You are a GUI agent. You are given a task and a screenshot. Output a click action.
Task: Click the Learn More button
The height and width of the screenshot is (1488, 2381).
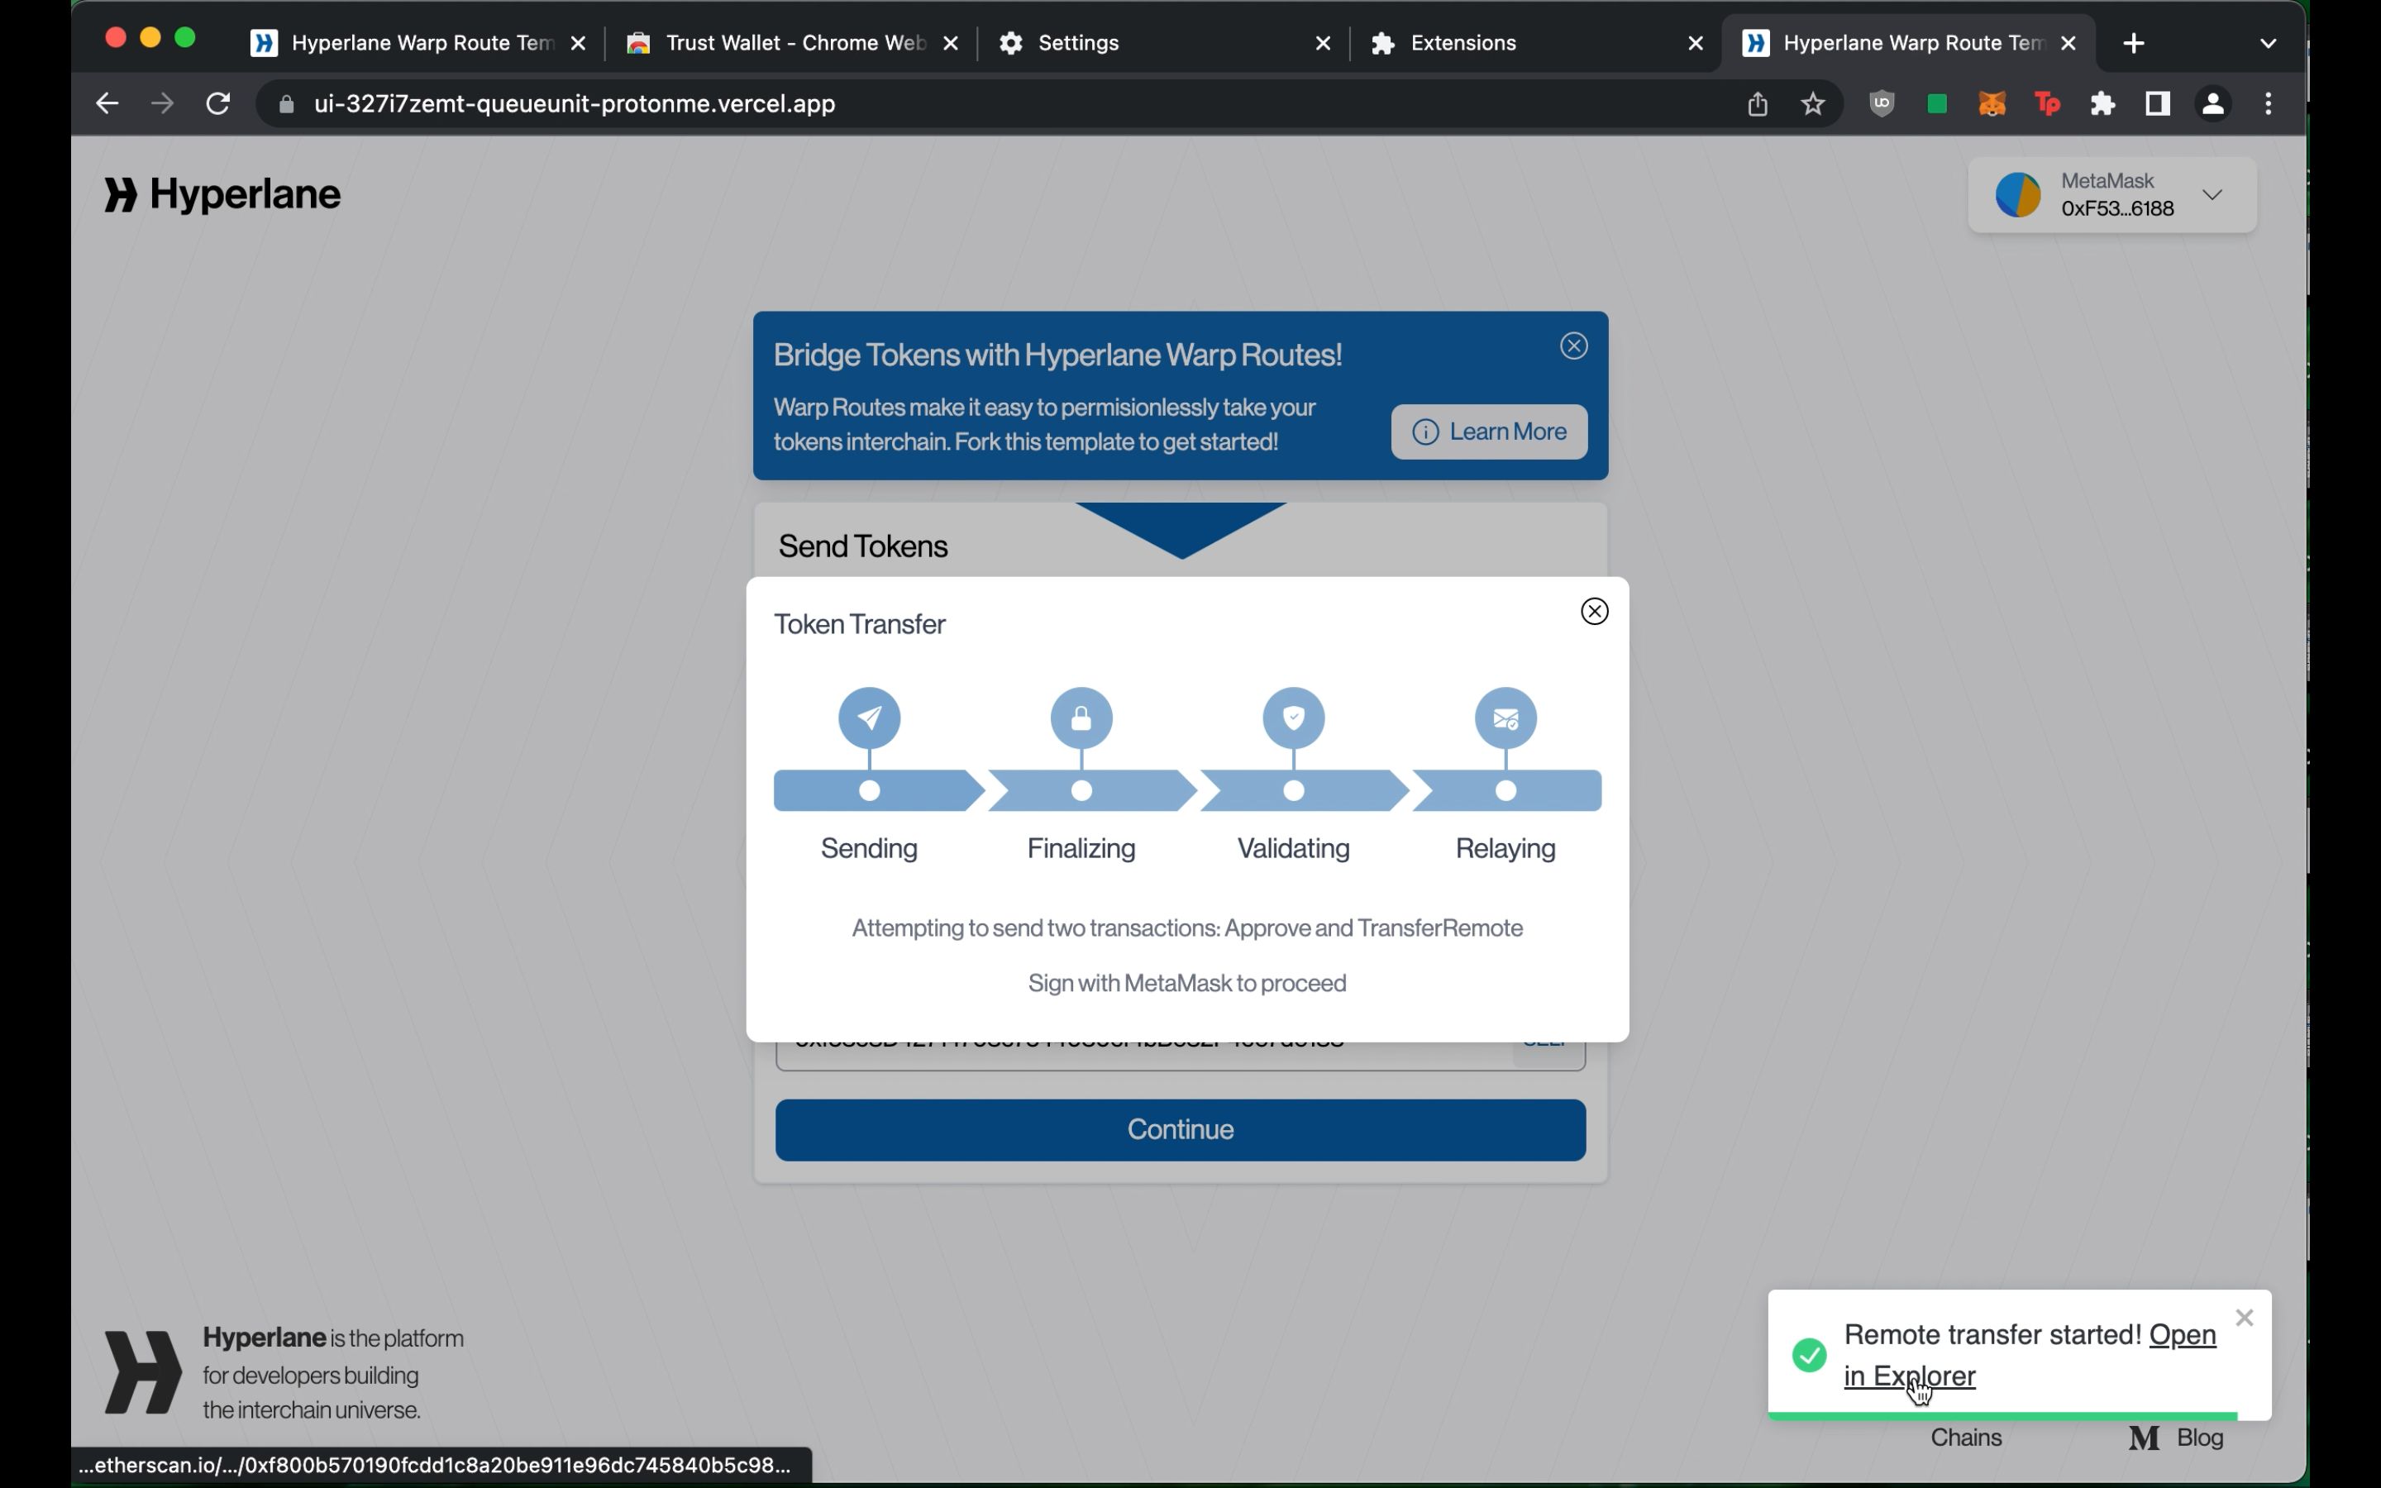(x=1488, y=432)
